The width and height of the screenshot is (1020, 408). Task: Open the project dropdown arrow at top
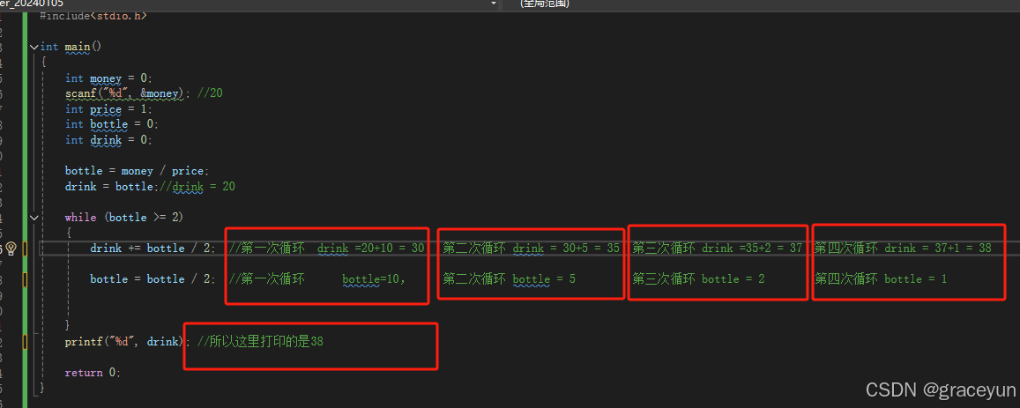coord(493,4)
